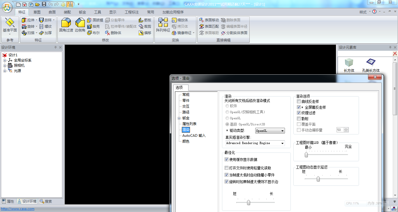Image resolution: width=398 pixels, height=212 pixels.
Task: Select the 抽壳 shell tool
Action: pos(94,27)
